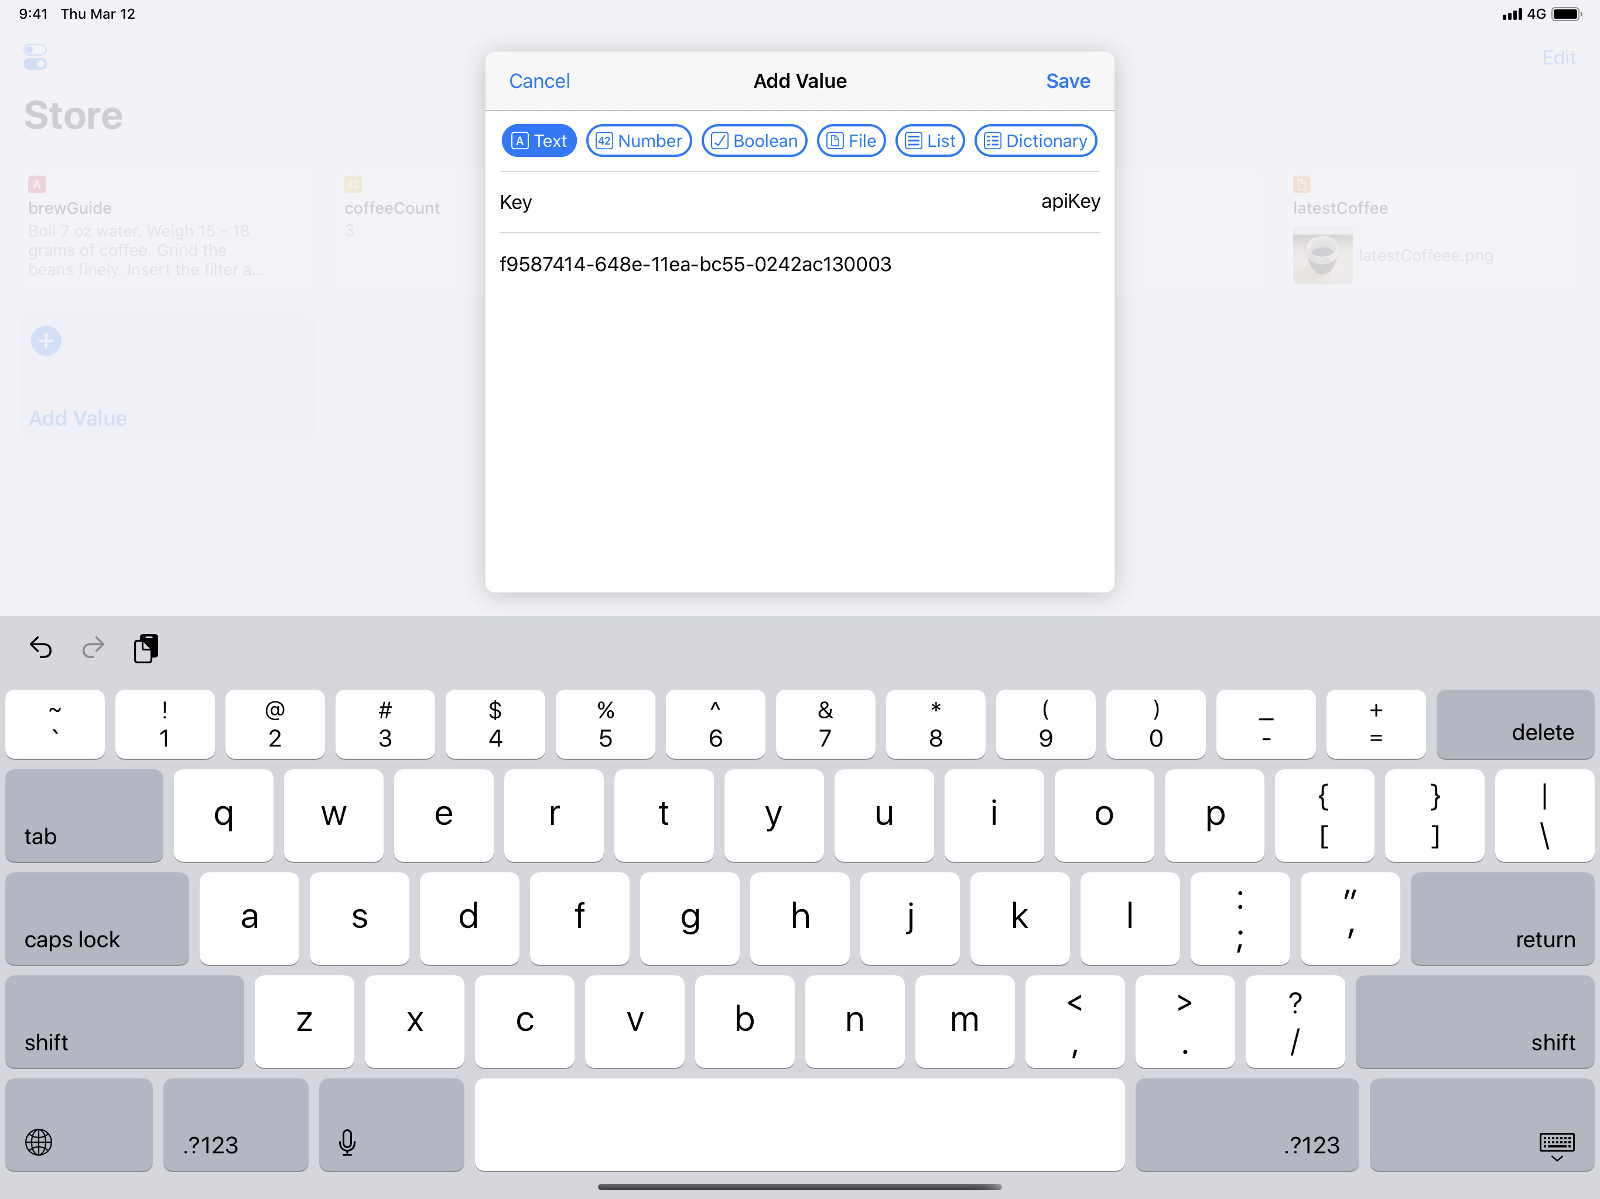Choose the Dictionary value type
Viewport: 1600px width, 1199px height.
tap(1035, 141)
